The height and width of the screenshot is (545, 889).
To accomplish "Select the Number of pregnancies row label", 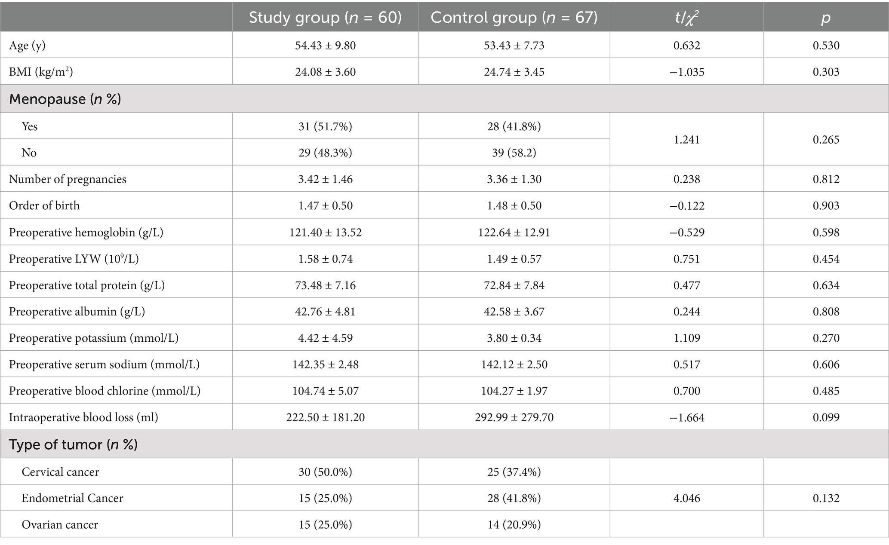I will coord(68,179).
